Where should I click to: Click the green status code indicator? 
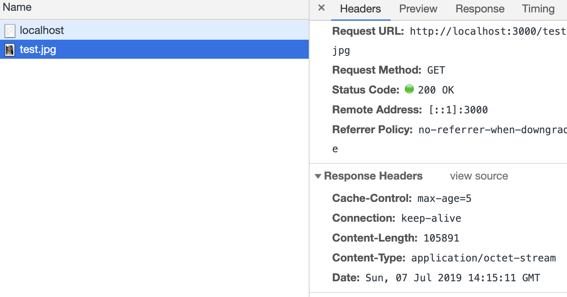coord(409,89)
